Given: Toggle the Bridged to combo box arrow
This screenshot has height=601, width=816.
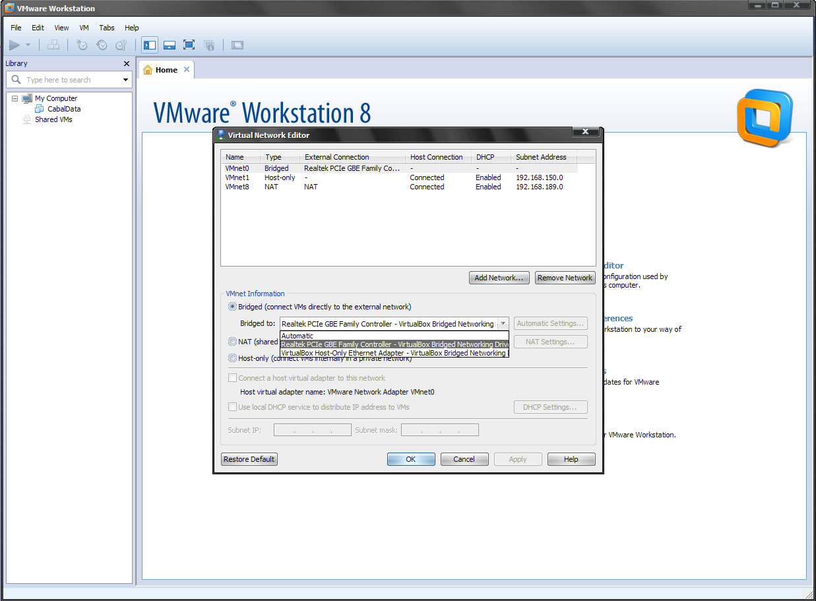Looking at the screenshot, I should (x=503, y=324).
